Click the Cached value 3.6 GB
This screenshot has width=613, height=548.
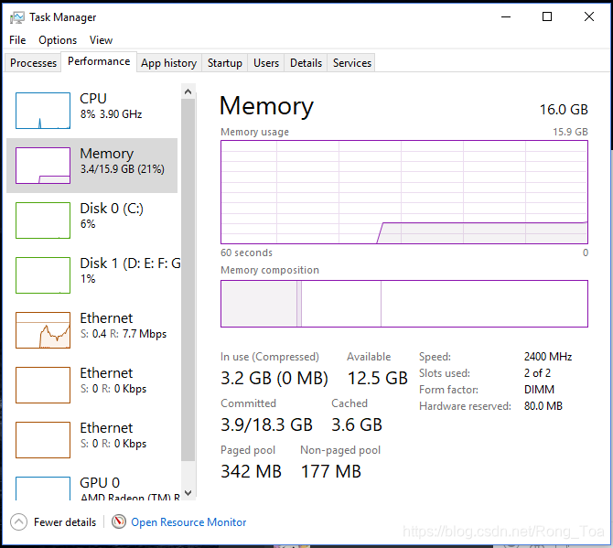357,424
